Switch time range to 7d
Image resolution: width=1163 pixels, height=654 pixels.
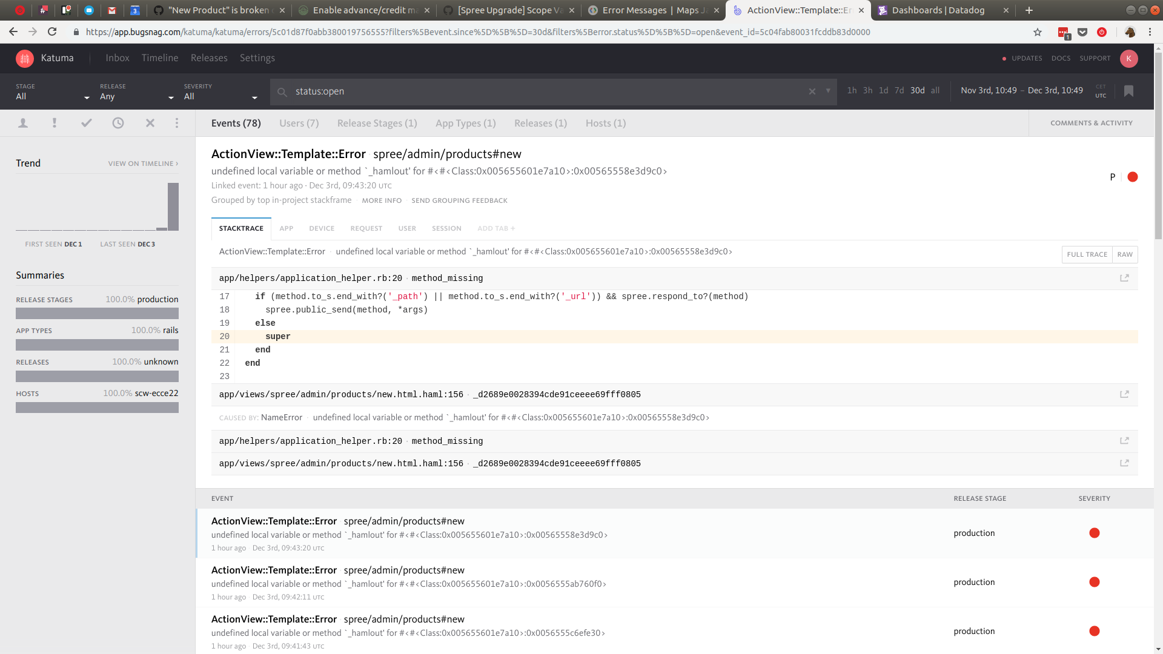pyautogui.click(x=899, y=90)
